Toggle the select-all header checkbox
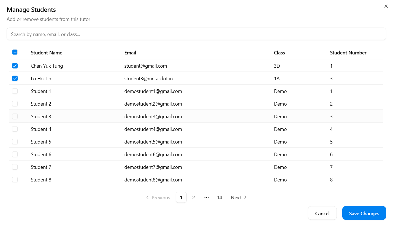Screen dimensions: 393x226 (15, 52)
